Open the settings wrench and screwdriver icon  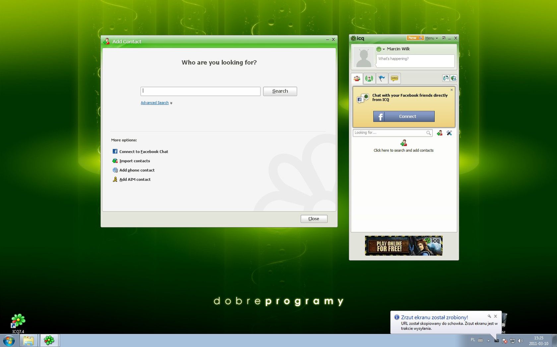click(x=449, y=133)
